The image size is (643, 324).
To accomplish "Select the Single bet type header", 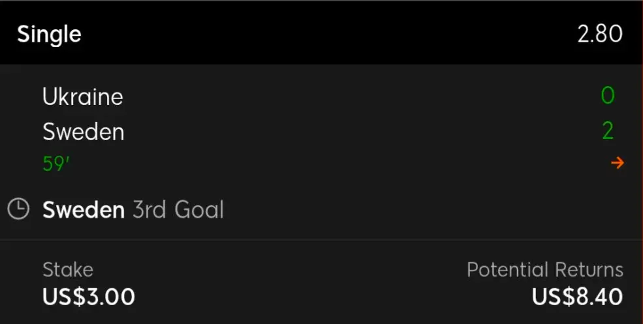I will pyautogui.click(x=49, y=34).
